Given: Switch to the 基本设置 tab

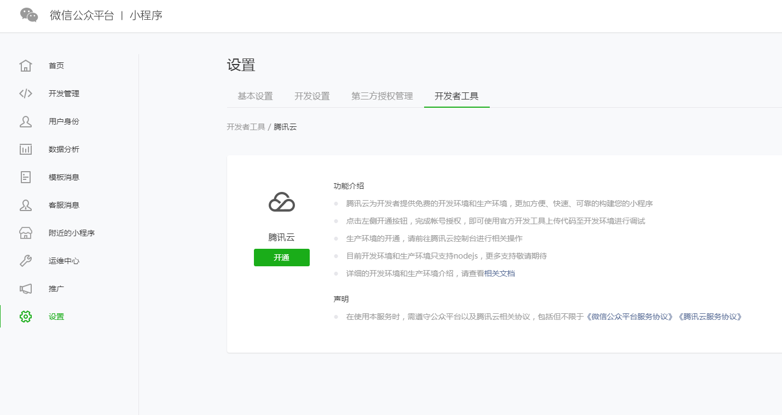Looking at the screenshot, I should coord(255,96).
